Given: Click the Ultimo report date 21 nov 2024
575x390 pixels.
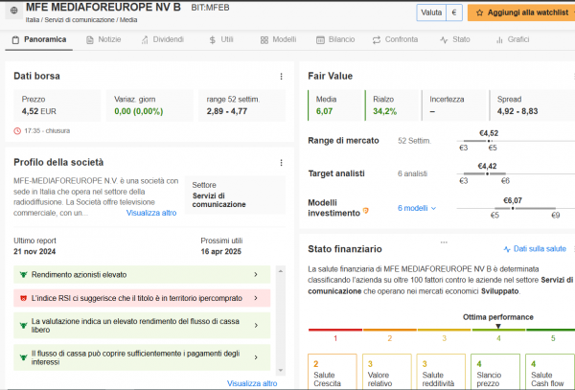Looking at the screenshot, I should (34, 252).
